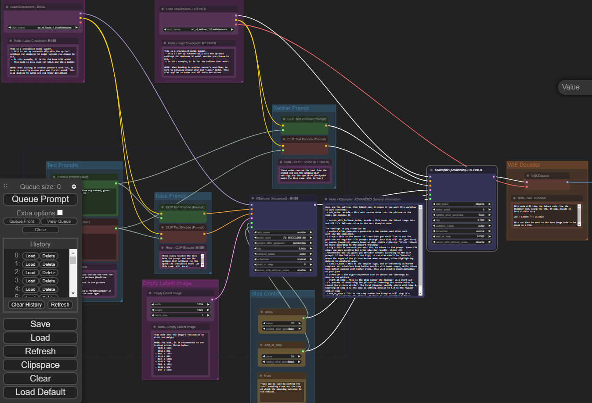The width and height of the screenshot is (592, 403).
Task: Select the Refiner Prompt group title
Action: click(x=291, y=108)
